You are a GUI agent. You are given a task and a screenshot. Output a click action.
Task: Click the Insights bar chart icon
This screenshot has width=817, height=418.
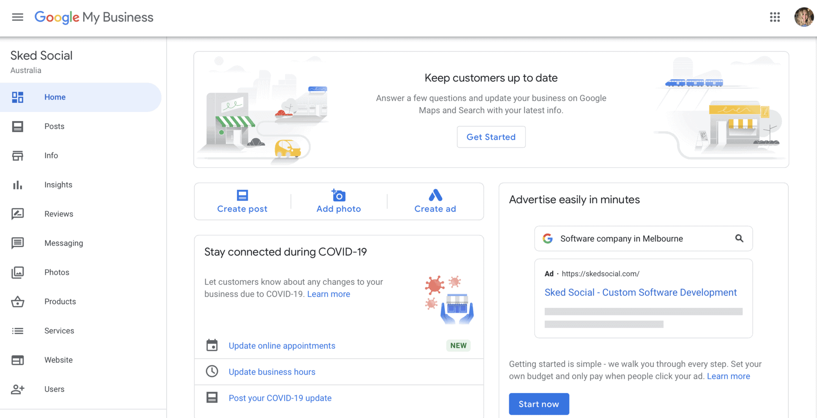(18, 185)
